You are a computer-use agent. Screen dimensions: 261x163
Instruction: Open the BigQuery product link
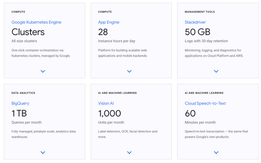[x=20, y=103]
